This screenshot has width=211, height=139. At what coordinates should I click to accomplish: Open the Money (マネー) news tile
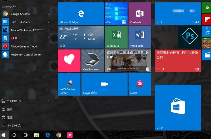pyautogui.click(x=128, y=61)
